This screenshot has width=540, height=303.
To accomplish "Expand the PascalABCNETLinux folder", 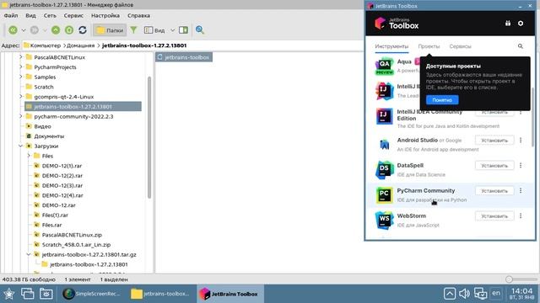I will coord(20,57).
